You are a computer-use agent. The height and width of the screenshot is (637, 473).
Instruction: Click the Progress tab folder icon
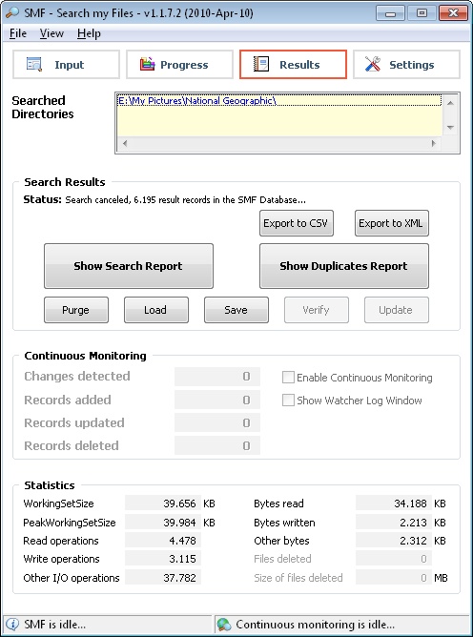click(x=148, y=65)
